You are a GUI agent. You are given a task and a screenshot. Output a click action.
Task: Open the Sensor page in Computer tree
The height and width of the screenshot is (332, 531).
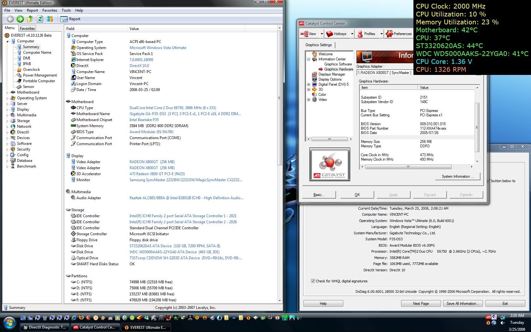click(28, 87)
